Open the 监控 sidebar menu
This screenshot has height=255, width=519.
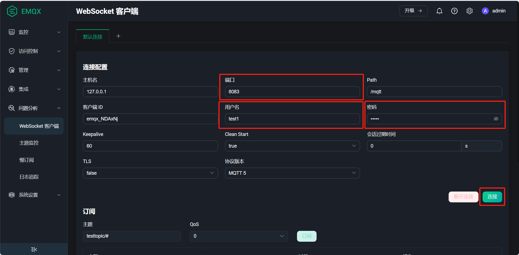(x=34, y=32)
